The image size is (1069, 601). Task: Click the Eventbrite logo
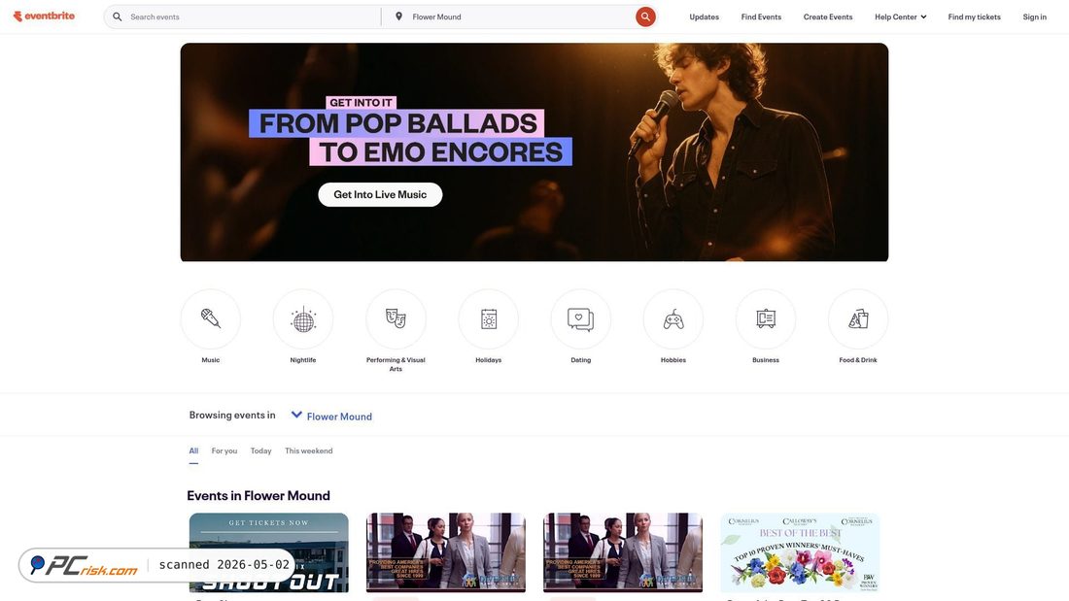[45, 17]
